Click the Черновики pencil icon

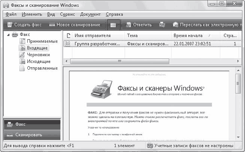(x=22, y=55)
